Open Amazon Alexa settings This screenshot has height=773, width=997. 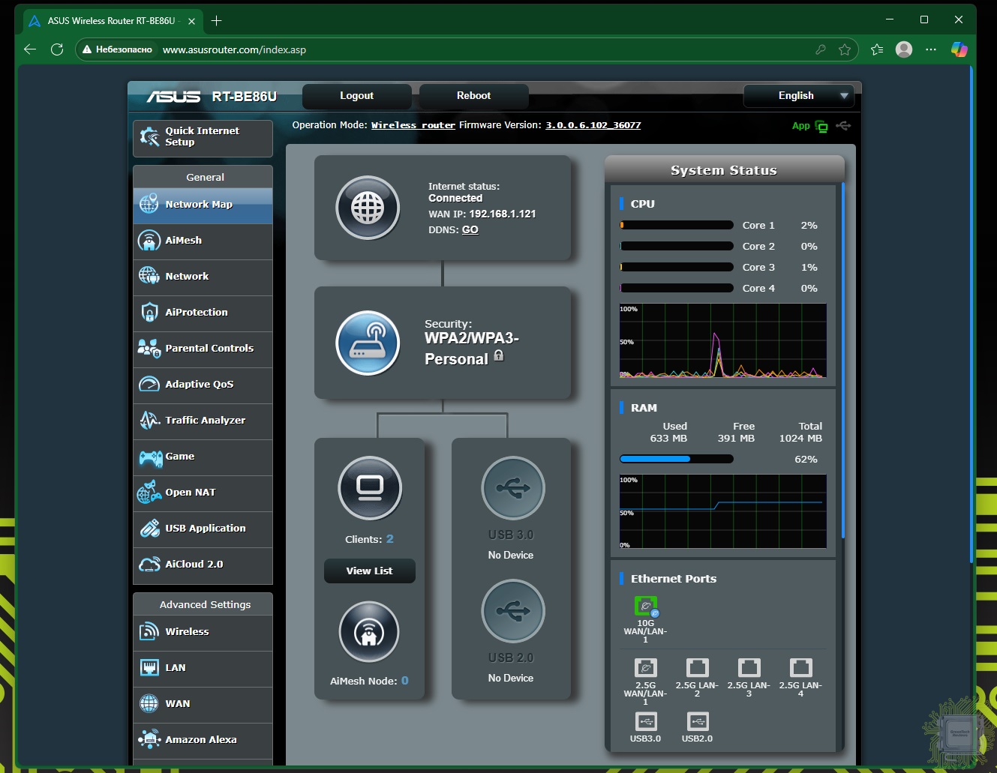203,740
